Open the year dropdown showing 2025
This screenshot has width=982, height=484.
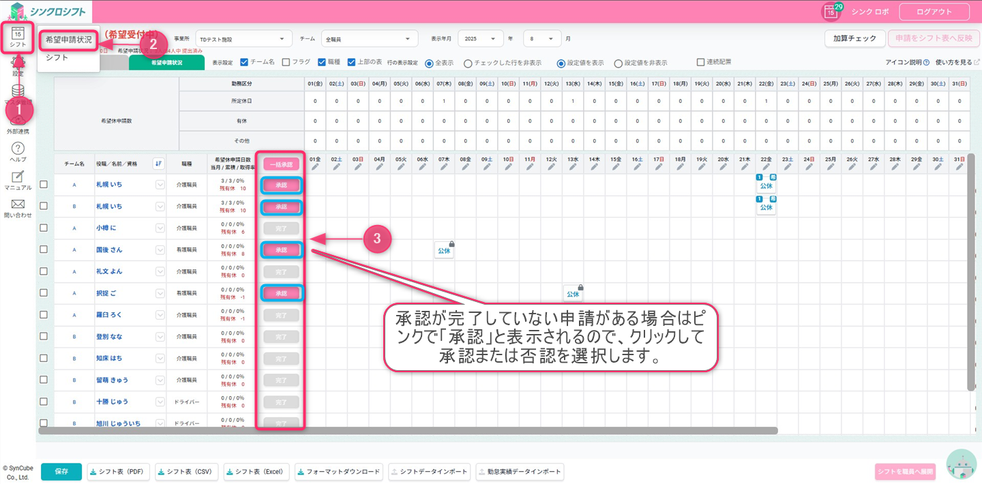(481, 39)
